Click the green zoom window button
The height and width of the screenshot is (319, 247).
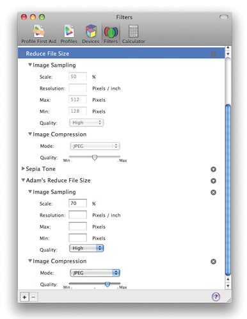(42, 17)
